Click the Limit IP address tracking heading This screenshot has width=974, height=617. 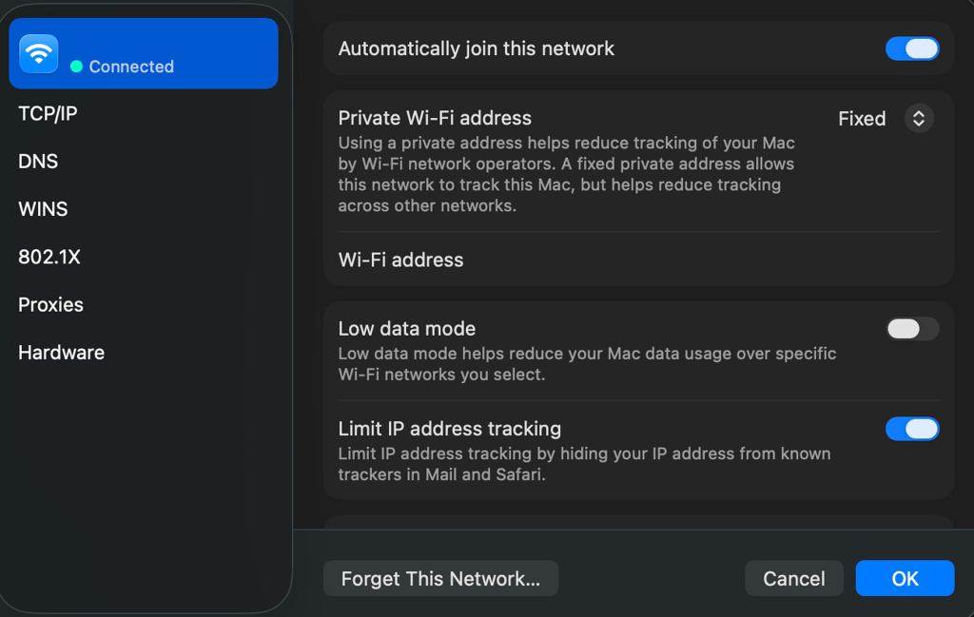pyautogui.click(x=450, y=429)
